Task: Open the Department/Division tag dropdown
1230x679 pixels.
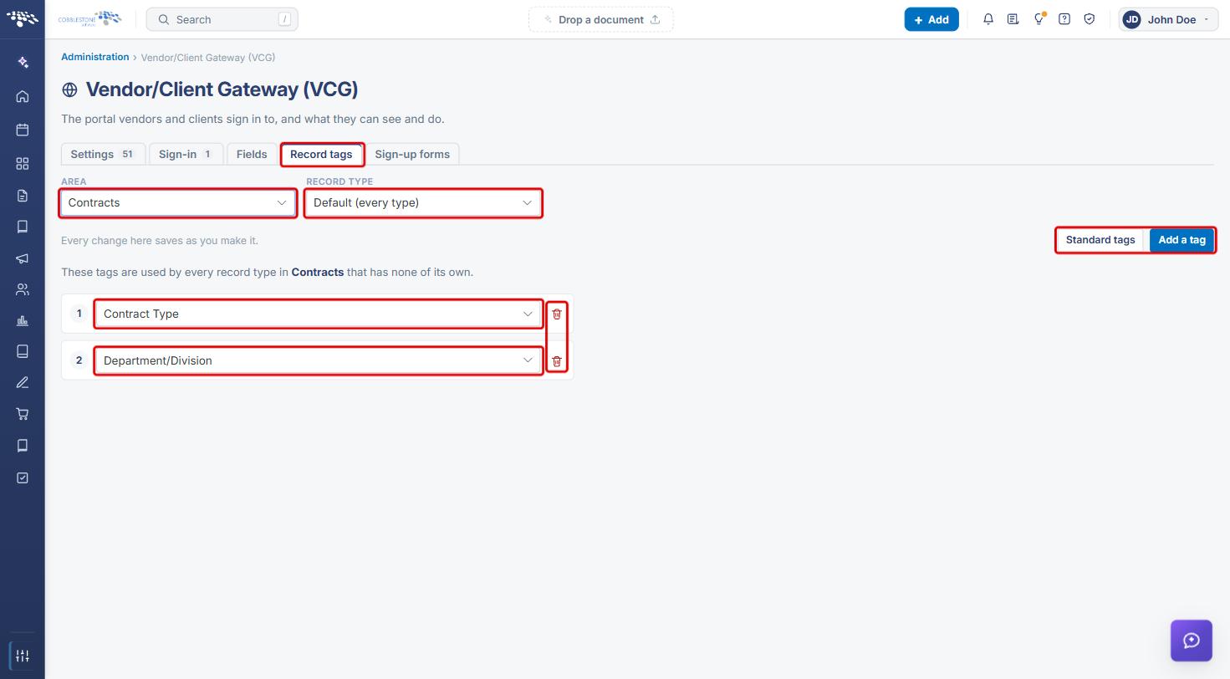Action: tap(319, 361)
